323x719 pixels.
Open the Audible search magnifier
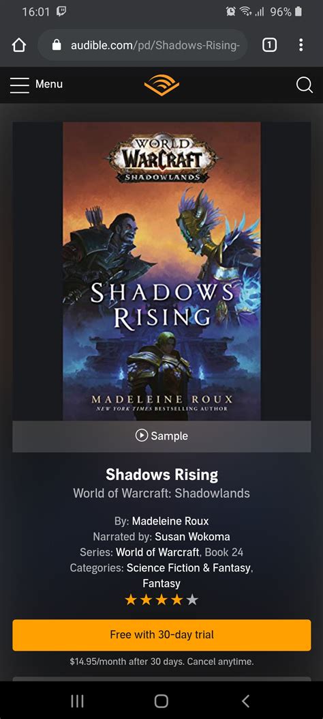click(x=304, y=85)
